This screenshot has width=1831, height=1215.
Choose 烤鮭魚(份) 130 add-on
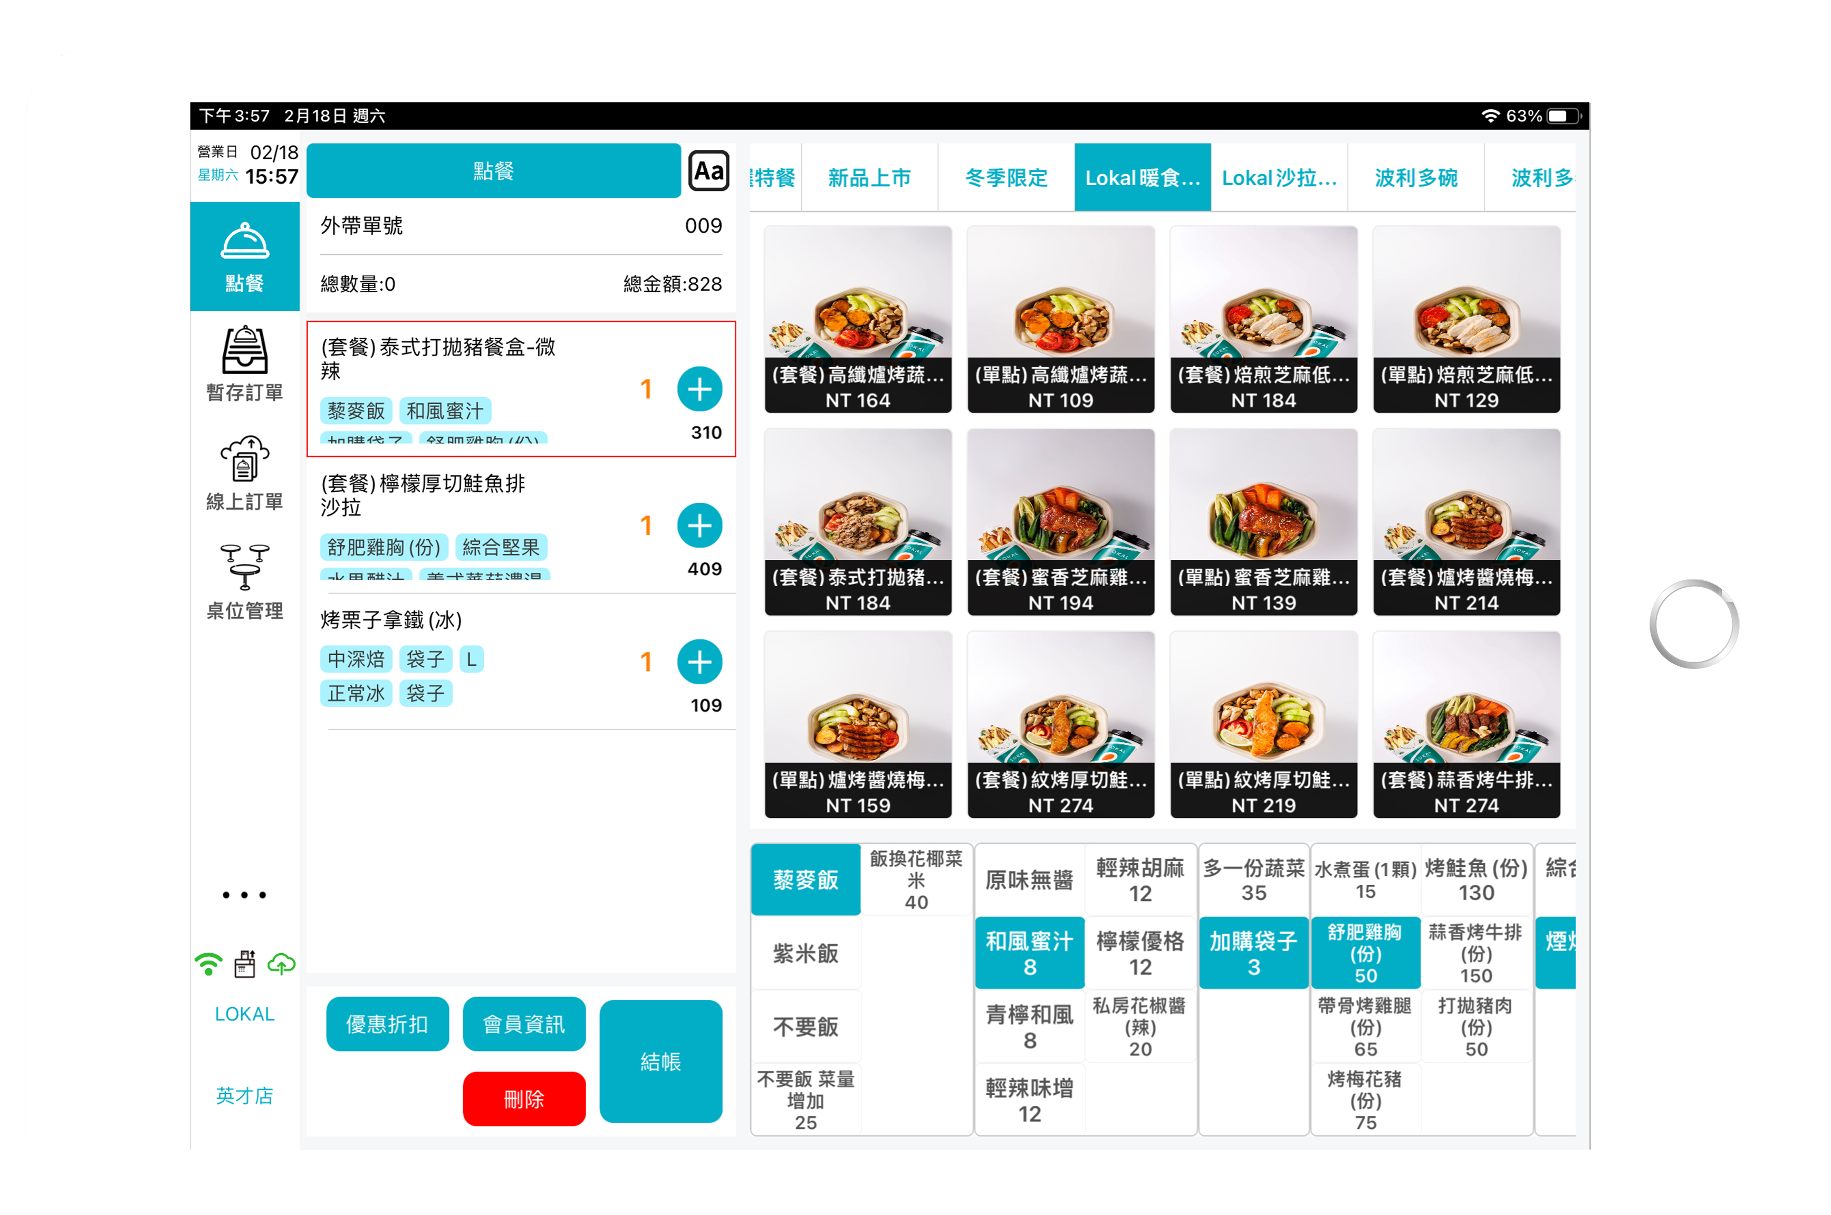[x=1476, y=879]
